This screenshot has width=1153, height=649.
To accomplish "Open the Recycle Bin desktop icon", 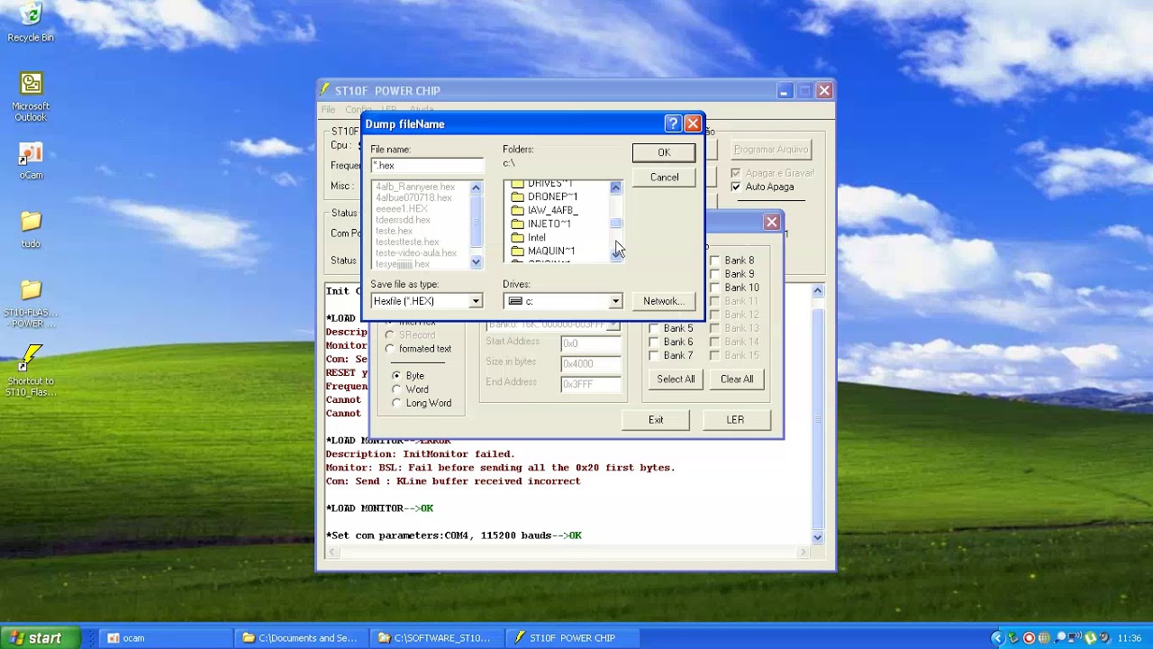I will 31,23.
